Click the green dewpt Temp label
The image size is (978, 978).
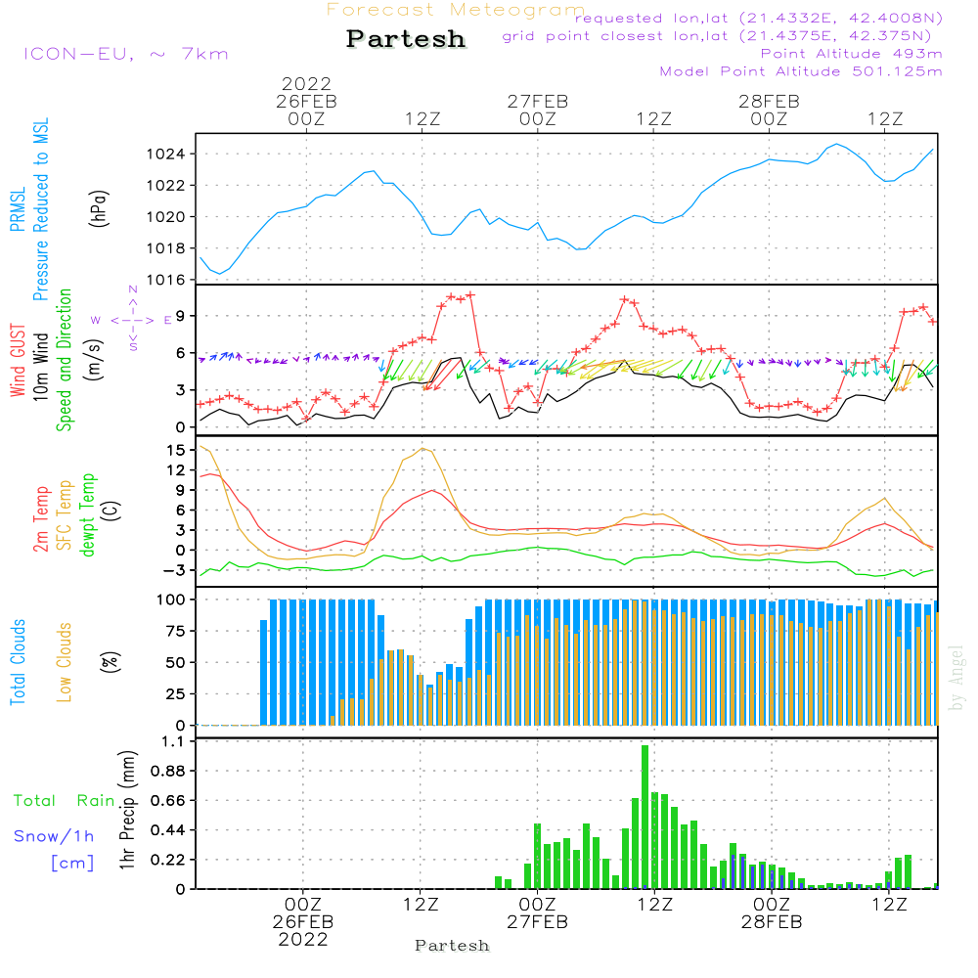pyautogui.click(x=88, y=515)
